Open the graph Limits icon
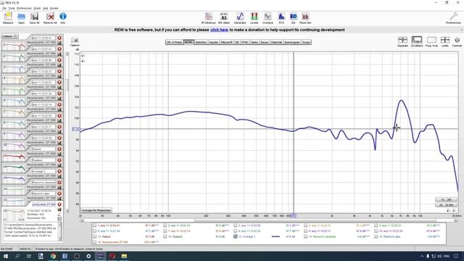The height and width of the screenshot is (261, 464). click(x=445, y=41)
